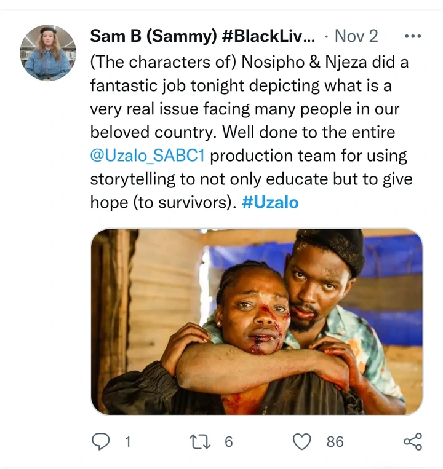
Task: Click the reply count showing 1
Action: coord(128,442)
